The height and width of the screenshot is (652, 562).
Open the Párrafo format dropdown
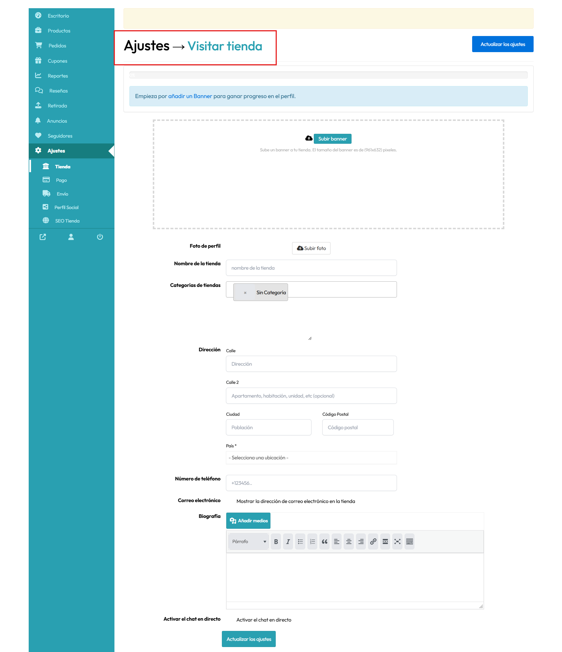pos(249,542)
